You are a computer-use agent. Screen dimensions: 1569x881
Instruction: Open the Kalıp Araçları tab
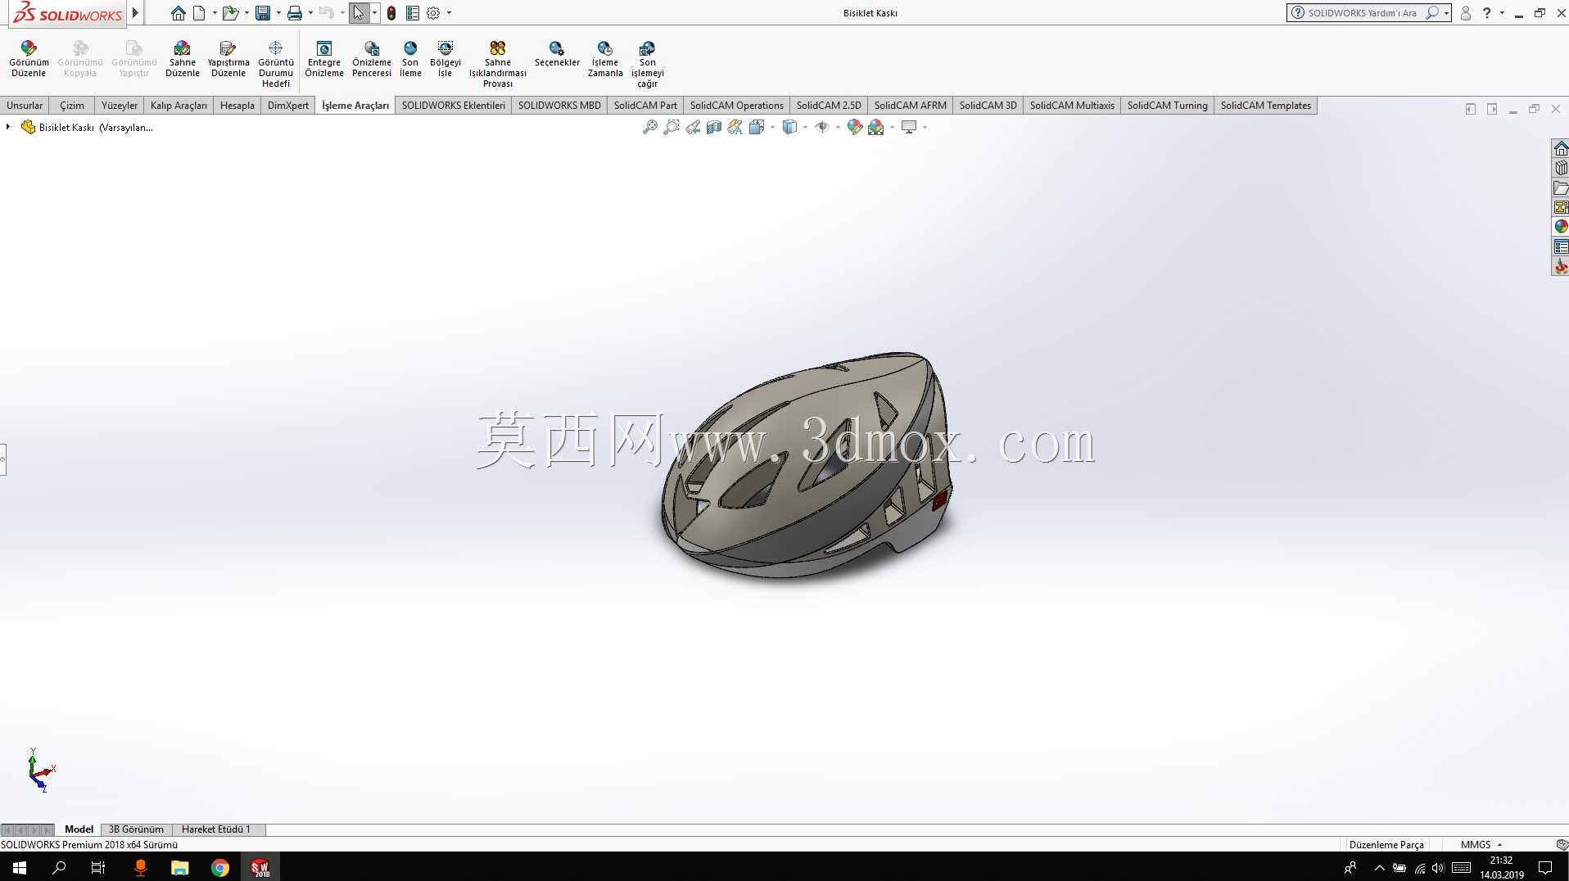tap(179, 106)
